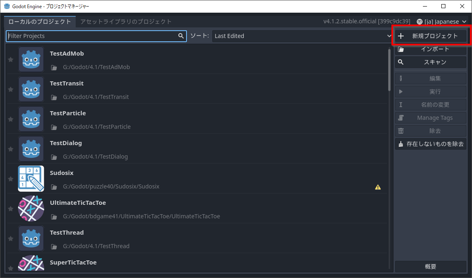The width and height of the screenshot is (472, 278).
Task: Toggle favorite star for TestDialog
Action: click(x=11, y=149)
